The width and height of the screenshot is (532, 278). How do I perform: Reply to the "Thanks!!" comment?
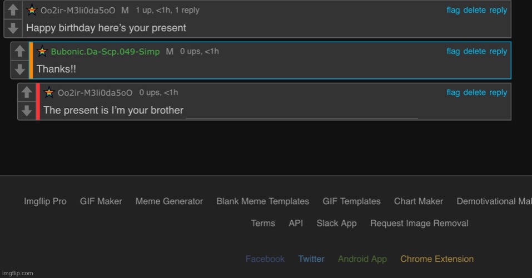(x=498, y=51)
